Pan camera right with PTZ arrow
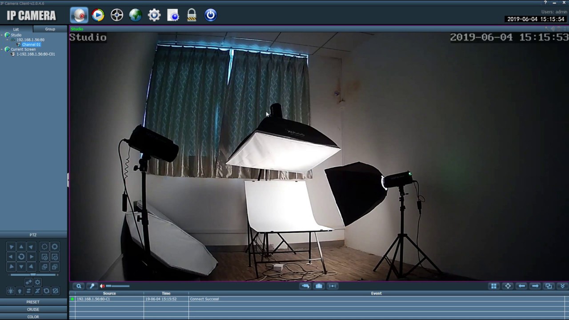Viewport: 569px width, 320px height. click(31, 257)
